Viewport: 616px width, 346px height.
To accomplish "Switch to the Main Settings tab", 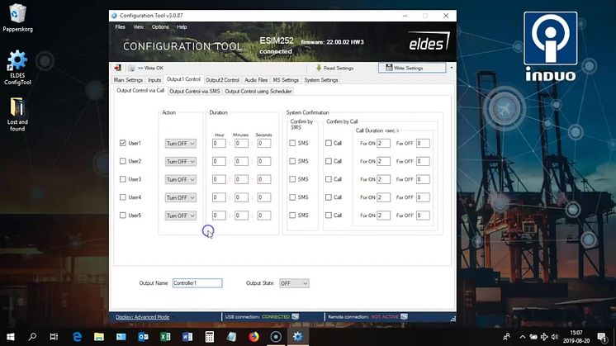I will [x=128, y=80].
